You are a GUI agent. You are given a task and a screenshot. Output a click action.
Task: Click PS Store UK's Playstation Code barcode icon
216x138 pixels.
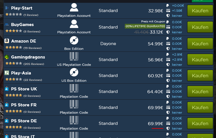click(74, 88)
